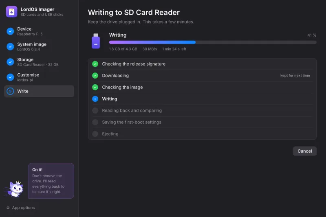Viewport: 326px width, 217px height.
Task: Click the 'Checking the image' row text
Action: [123, 87]
